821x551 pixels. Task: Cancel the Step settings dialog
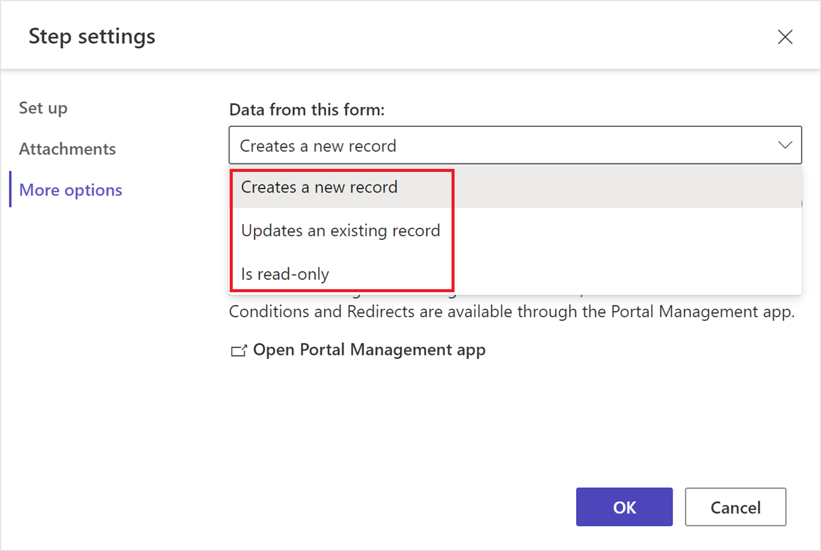coord(735,507)
